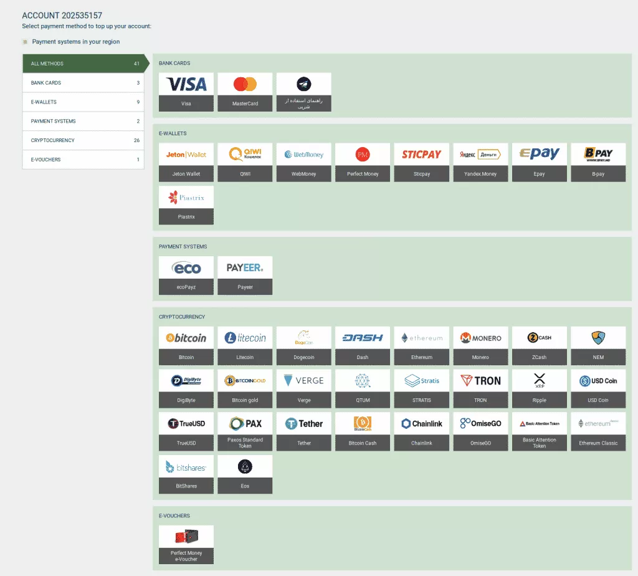
Task: Choose the ecoPayz payment system
Action: (x=186, y=275)
